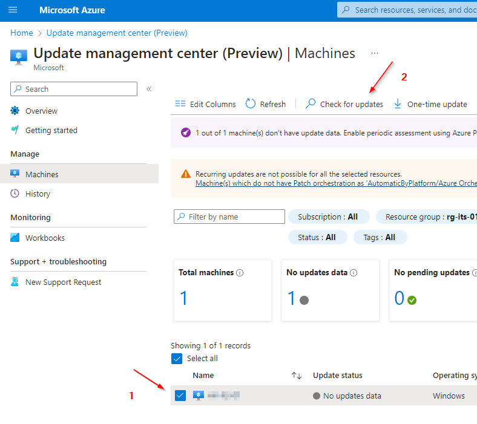
Task: Uncheck the machine row checkbox
Action: 180,396
